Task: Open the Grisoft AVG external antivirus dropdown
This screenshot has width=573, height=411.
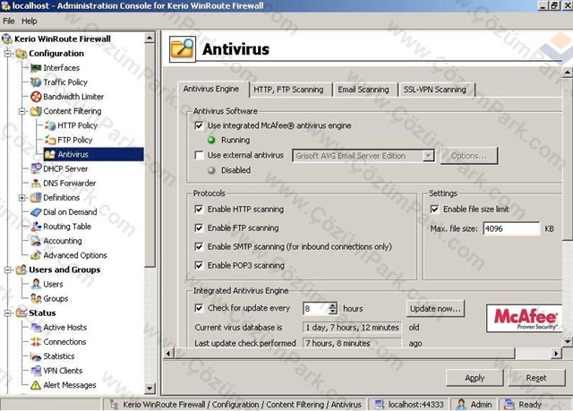Action: (428, 156)
